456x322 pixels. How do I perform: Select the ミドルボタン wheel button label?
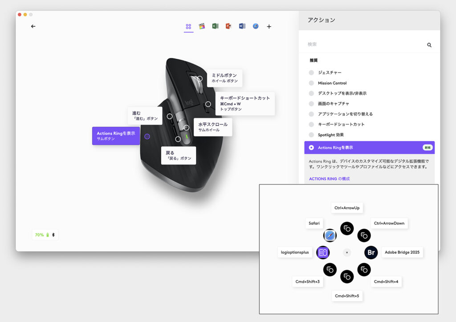(224, 78)
